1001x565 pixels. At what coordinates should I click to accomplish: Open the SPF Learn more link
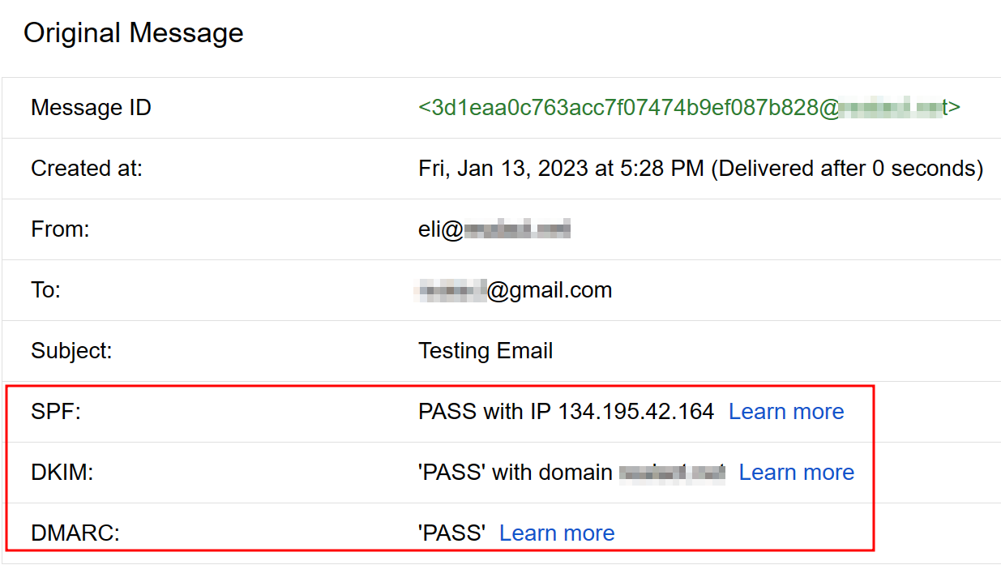[786, 412]
